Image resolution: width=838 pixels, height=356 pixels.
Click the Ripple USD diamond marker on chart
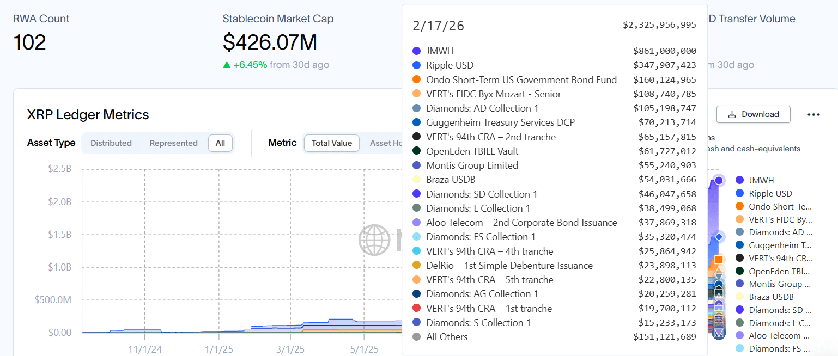(x=719, y=237)
